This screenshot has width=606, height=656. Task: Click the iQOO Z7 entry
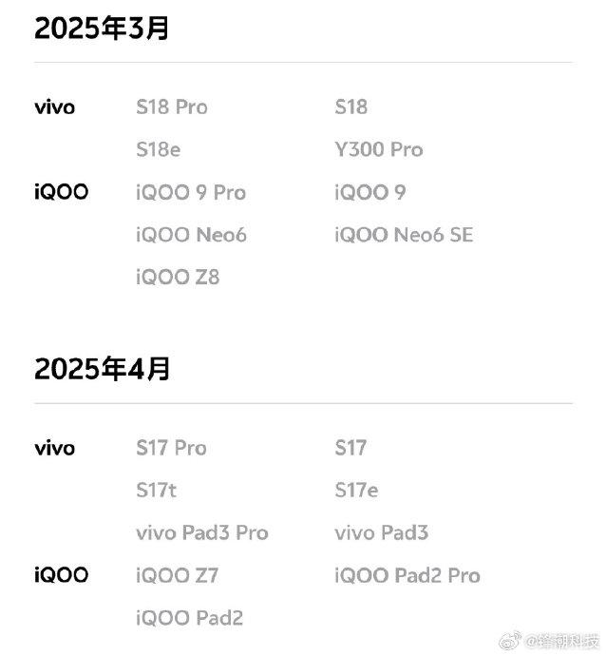pyautogui.click(x=178, y=576)
